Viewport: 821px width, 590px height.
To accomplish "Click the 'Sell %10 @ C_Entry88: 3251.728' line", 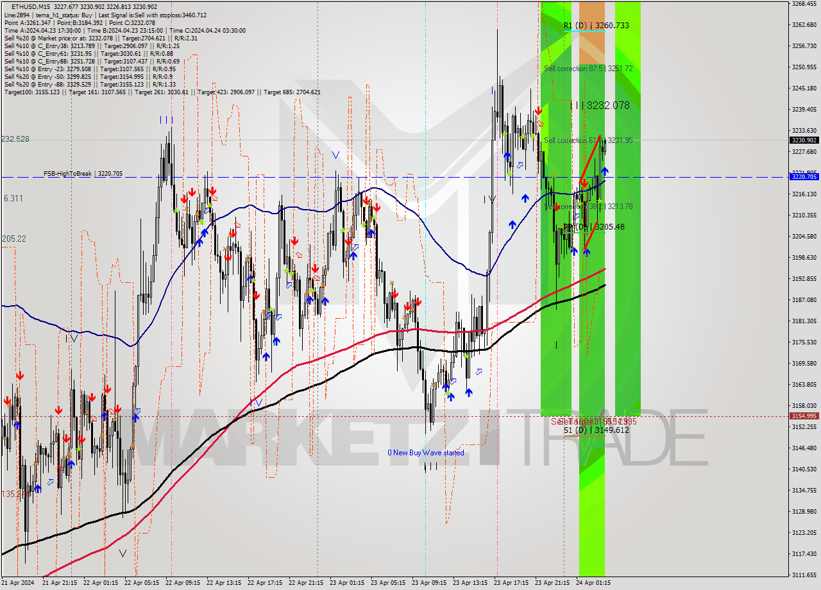I will coord(92,61).
